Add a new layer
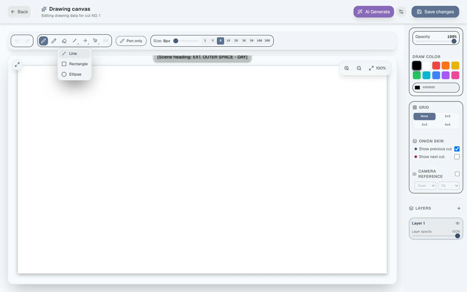Image resolution: width=467 pixels, height=292 pixels. (459, 208)
